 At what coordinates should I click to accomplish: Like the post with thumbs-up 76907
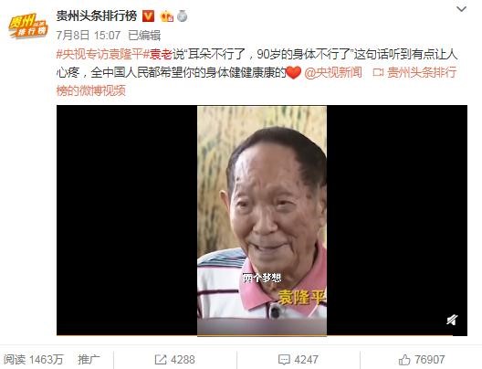(422, 359)
